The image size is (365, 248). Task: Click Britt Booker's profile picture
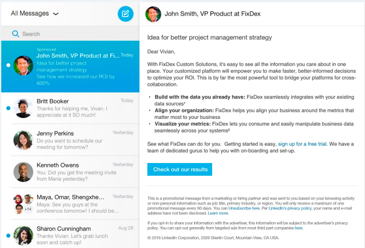(23, 108)
